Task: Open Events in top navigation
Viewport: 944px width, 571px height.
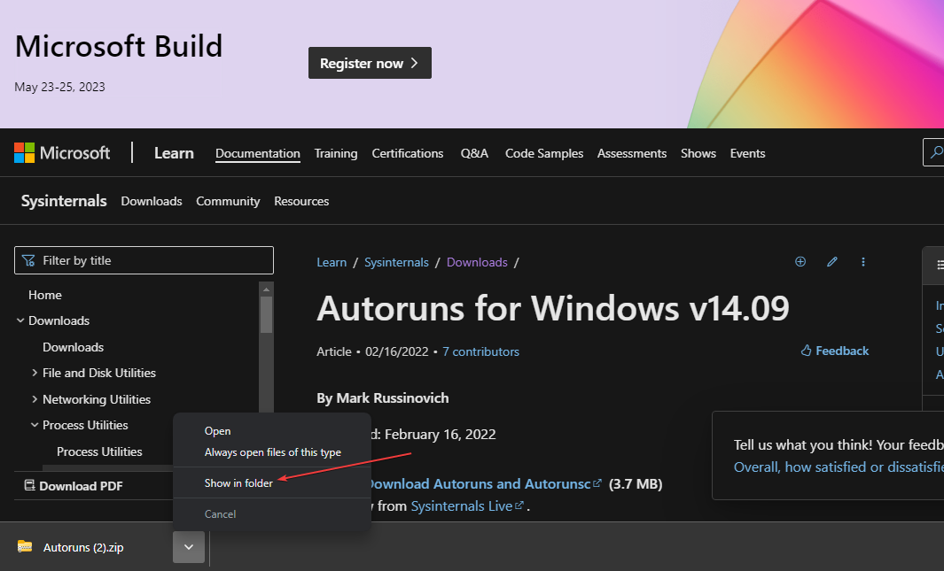Action: (x=748, y=153)
